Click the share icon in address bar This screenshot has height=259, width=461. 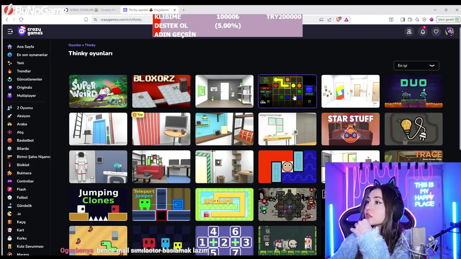pos(330,19)
